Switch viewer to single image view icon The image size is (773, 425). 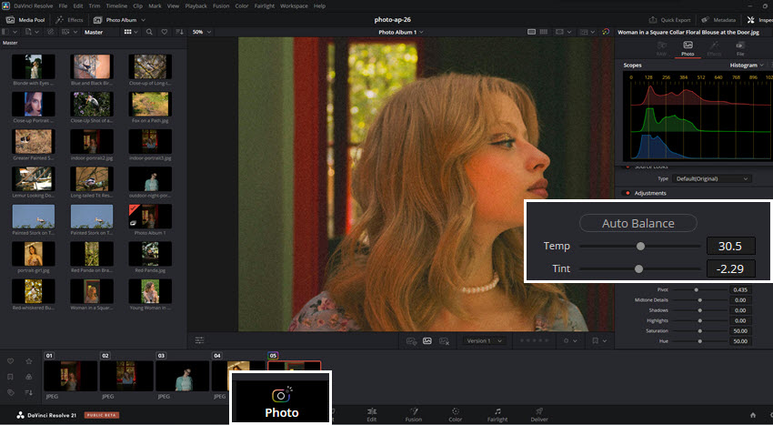click(531, 32)
